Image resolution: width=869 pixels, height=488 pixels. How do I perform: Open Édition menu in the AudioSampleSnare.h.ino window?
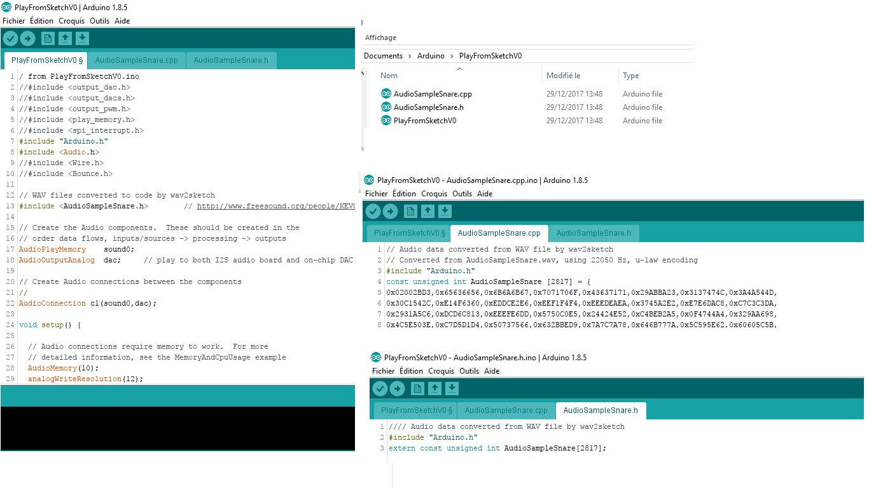(x=411, y=371)
